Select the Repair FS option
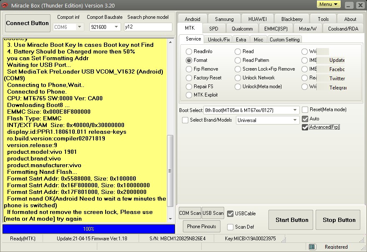The image size is (367, 252). [200, 87]
